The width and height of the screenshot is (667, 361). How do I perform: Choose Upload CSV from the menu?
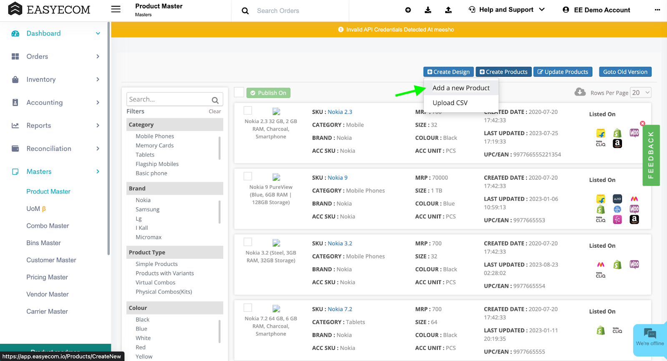tap(461, 103)
